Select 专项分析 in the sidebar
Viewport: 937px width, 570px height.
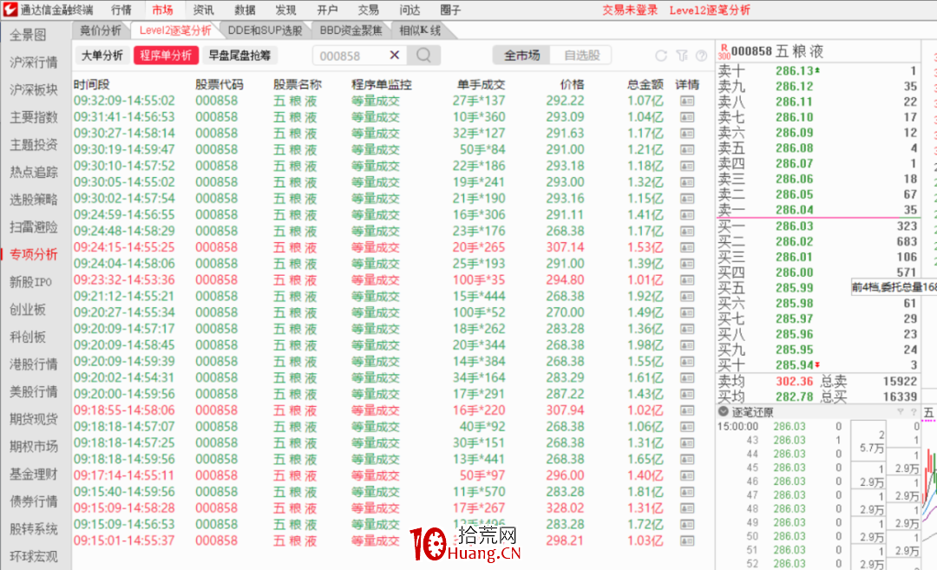coord(34,254)
